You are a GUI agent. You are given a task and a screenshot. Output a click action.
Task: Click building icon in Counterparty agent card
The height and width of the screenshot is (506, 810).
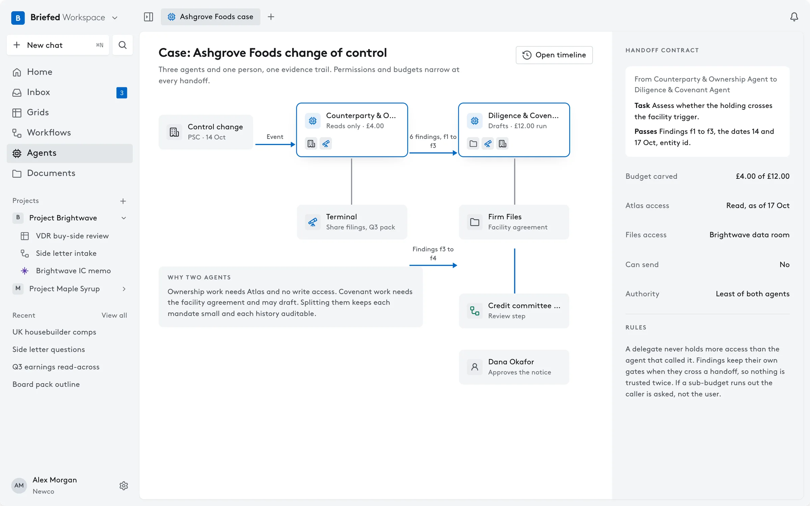[311, 144]
